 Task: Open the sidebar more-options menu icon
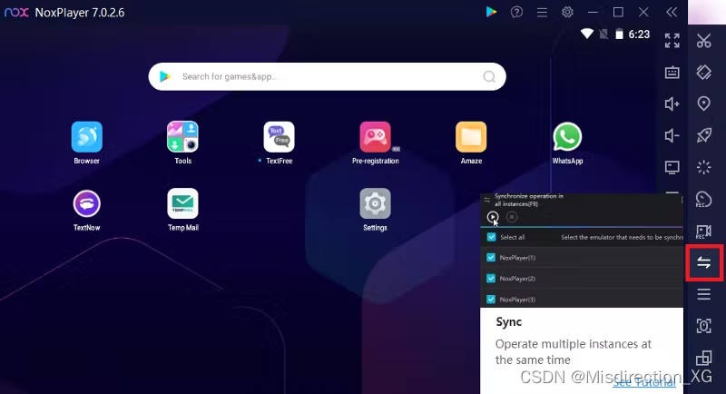[x=704, y=294]
